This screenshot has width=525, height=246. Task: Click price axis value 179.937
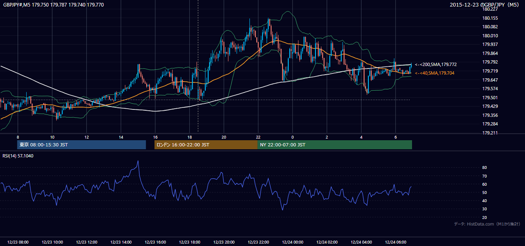[x=490, y=44]
